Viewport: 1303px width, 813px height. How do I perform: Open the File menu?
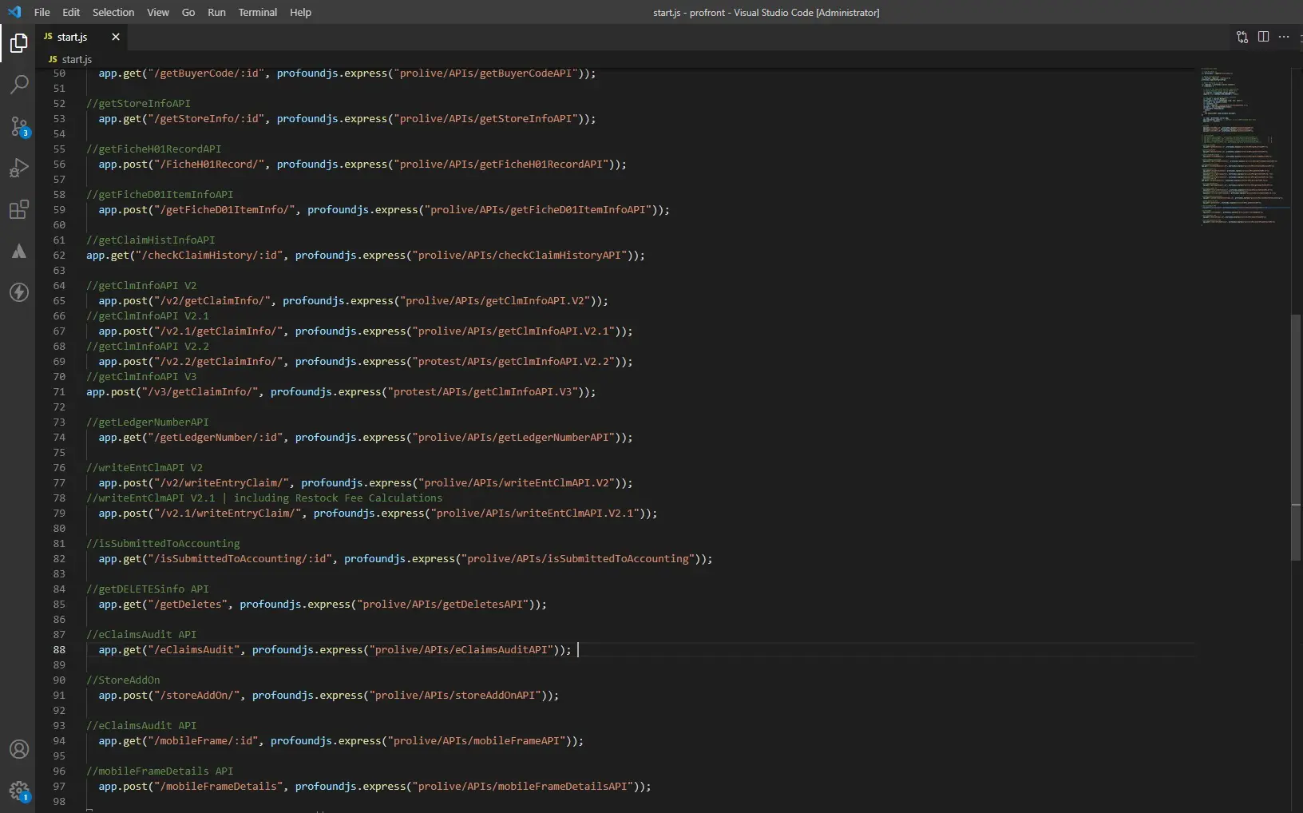pos(42,12)
